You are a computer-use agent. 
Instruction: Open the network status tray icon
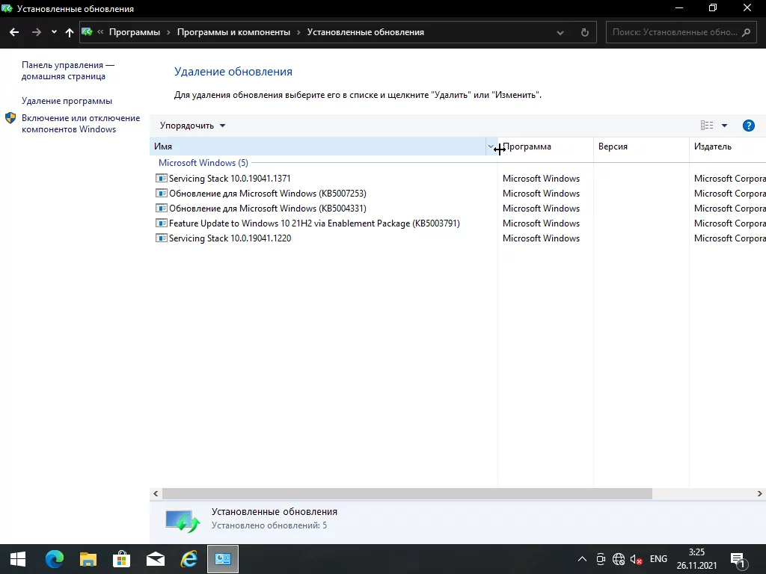click(619, 559)
